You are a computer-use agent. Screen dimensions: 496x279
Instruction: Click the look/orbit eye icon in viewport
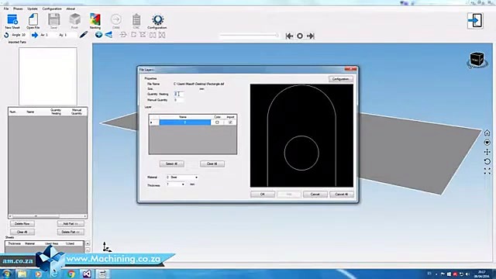click(487, 143)
